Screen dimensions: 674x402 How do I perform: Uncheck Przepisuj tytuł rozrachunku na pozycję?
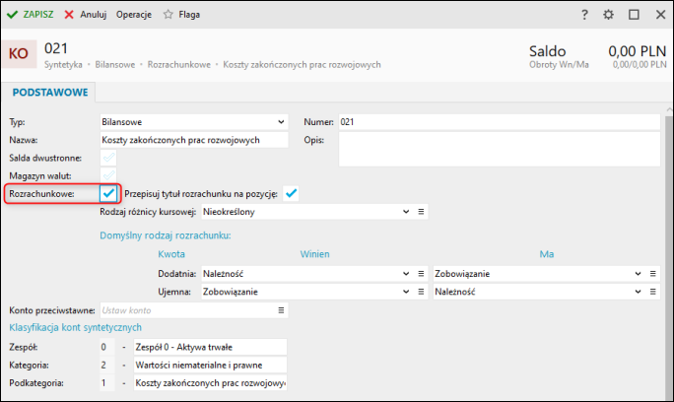(291, 193)
